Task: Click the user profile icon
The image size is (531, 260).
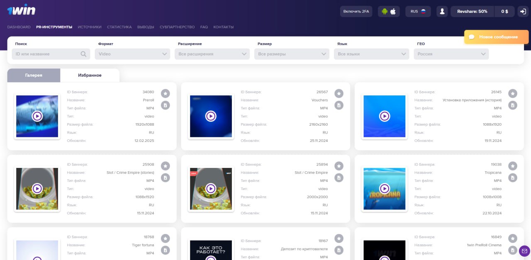Action: [442, 12]
